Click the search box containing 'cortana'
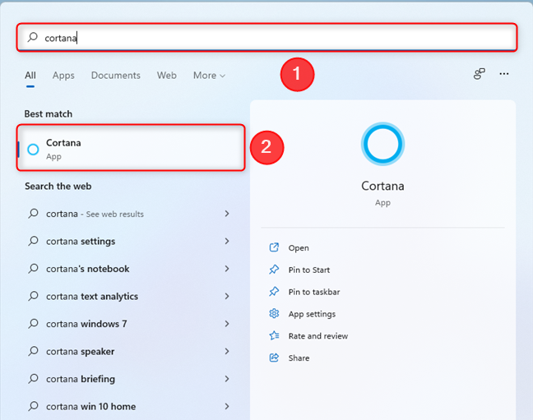Viewport: 533px width, 420px height. point(266,37)
